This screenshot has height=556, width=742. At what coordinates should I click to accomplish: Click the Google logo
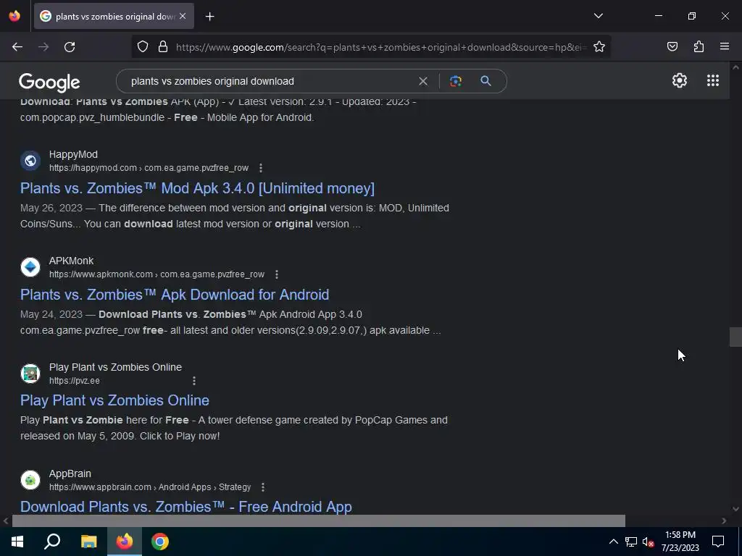point(49,83)
